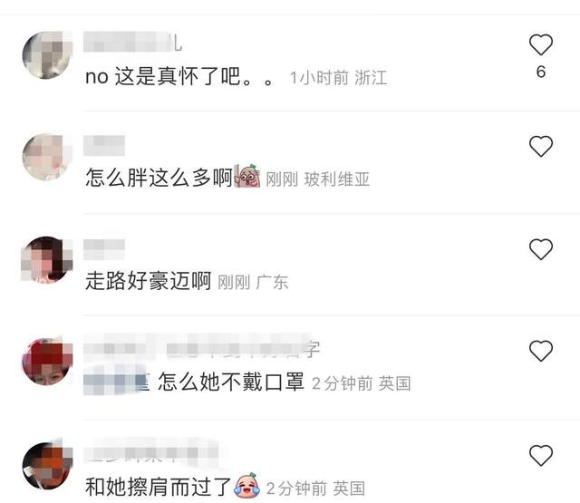580x503 pixels.
Task: Open username above "和她擦肩而过了"
Action: coord(151,452)
